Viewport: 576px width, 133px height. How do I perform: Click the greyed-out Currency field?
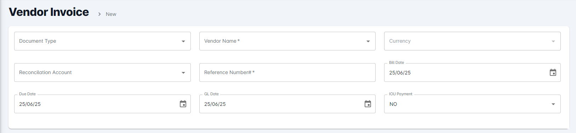click(x=472, y=41)
